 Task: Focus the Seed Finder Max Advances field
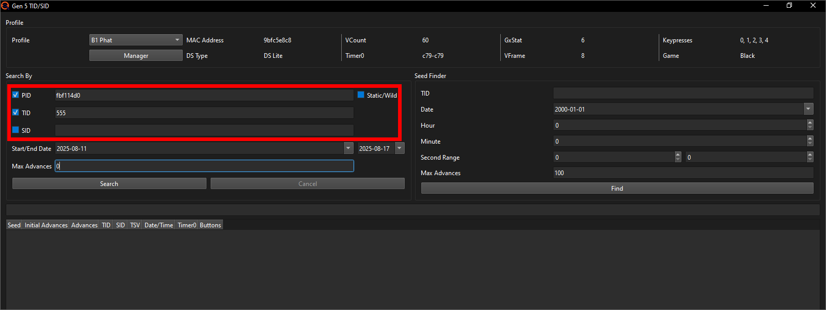pos(683,173)
